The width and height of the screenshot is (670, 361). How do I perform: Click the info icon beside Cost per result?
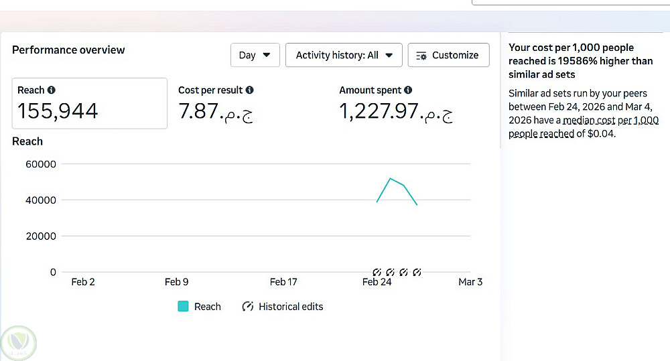(250, 90)
